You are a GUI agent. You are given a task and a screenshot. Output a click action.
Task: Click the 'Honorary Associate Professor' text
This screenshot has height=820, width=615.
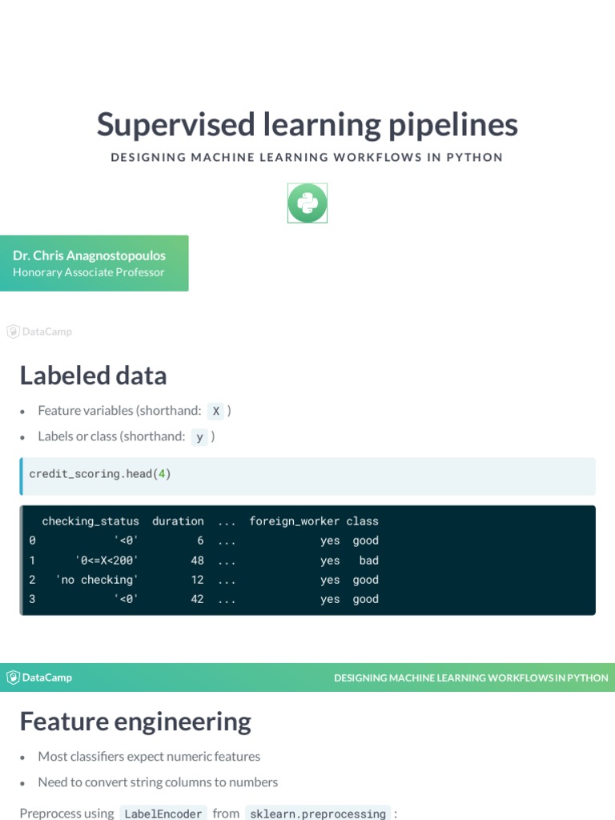(89, 272)
